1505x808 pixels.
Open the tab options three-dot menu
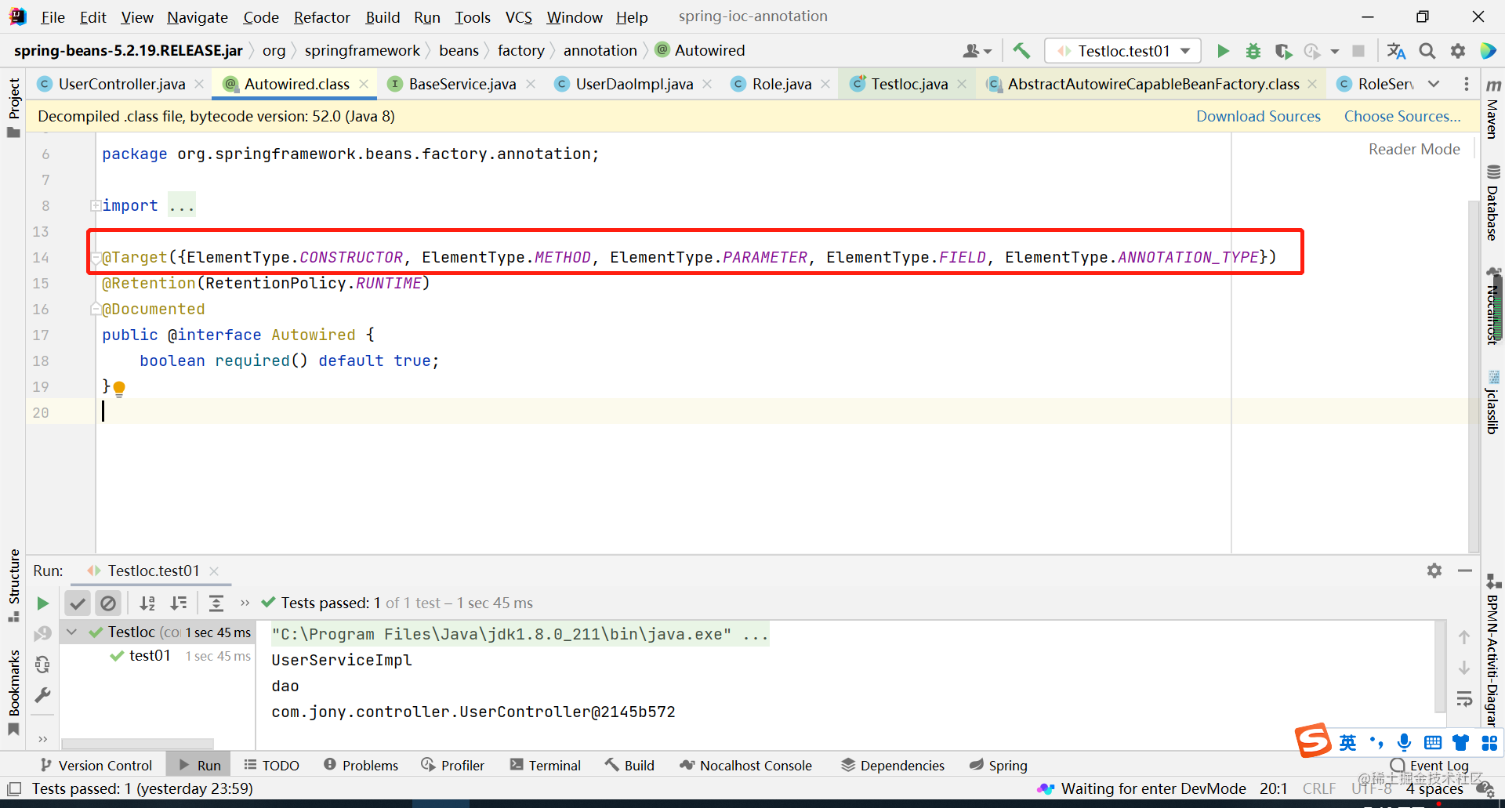1467,84
